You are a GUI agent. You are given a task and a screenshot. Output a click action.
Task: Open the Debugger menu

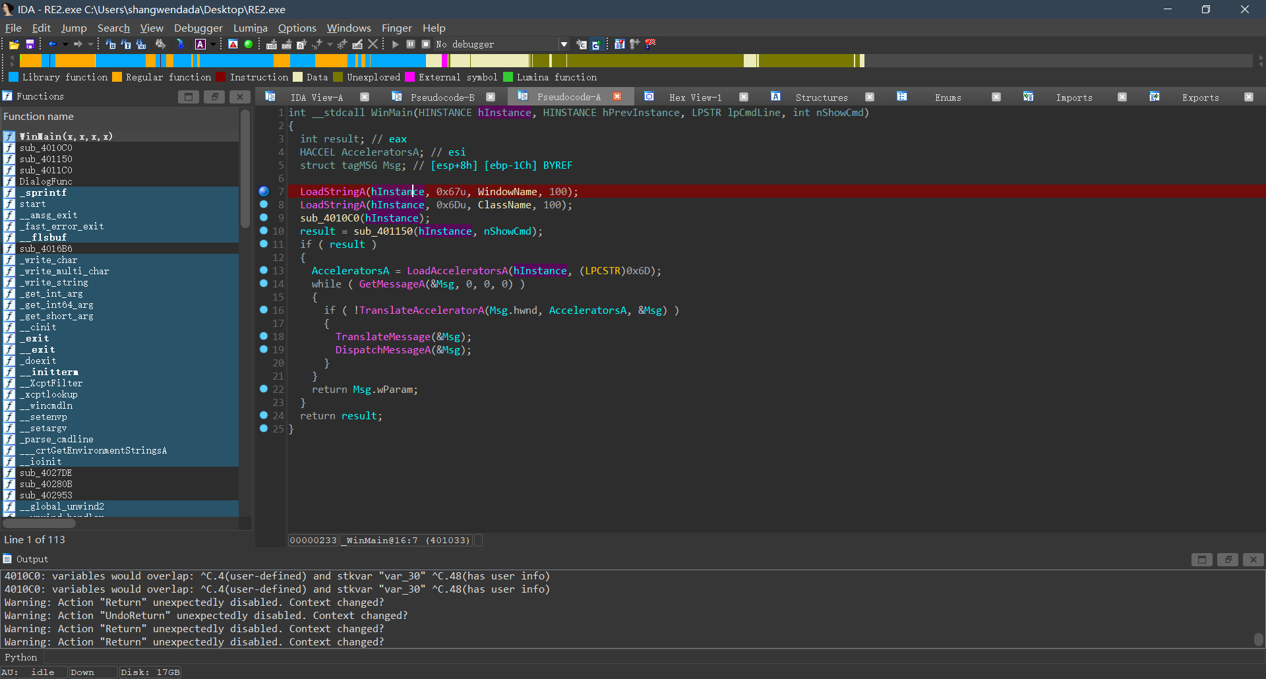click(198, 28)
